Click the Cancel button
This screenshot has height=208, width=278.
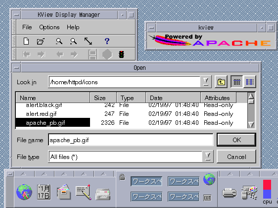236,156
